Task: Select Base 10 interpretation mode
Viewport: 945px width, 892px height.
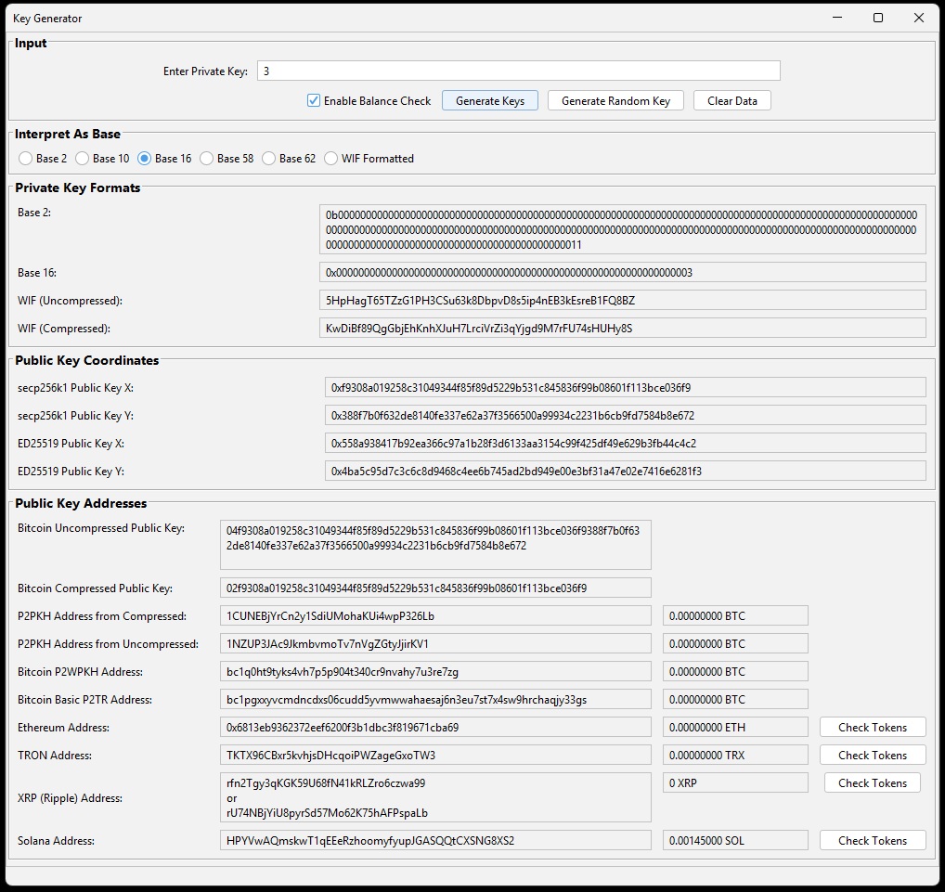Action: pos(83,158)
